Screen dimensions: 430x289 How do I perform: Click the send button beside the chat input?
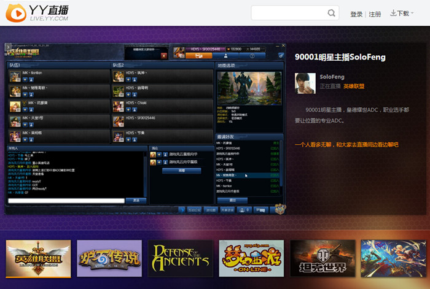click(x=136, y=201)
